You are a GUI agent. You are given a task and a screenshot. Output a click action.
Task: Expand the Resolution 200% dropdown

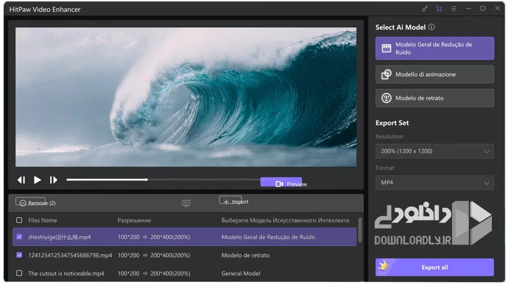click(434, 151)
